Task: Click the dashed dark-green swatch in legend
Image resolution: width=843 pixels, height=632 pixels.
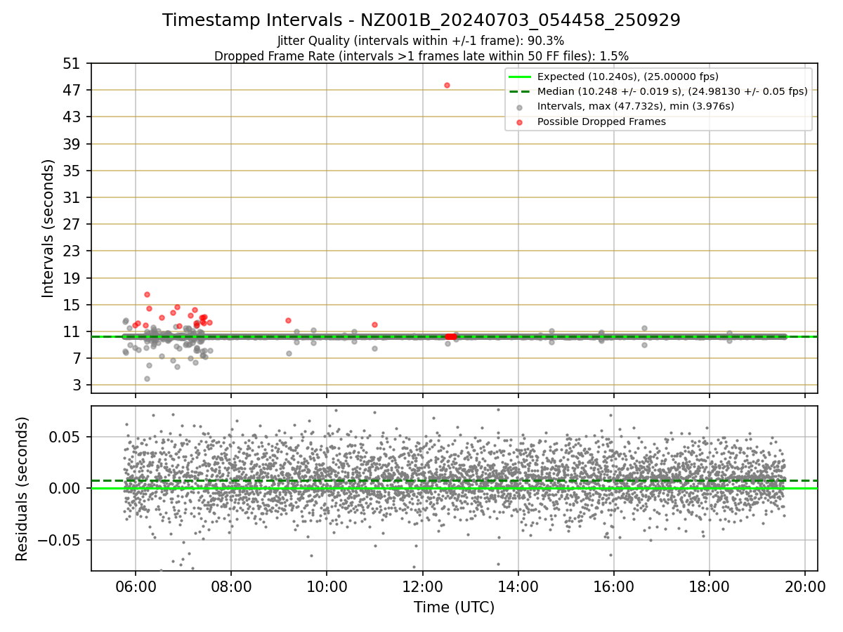Action: tap(518, 91)
